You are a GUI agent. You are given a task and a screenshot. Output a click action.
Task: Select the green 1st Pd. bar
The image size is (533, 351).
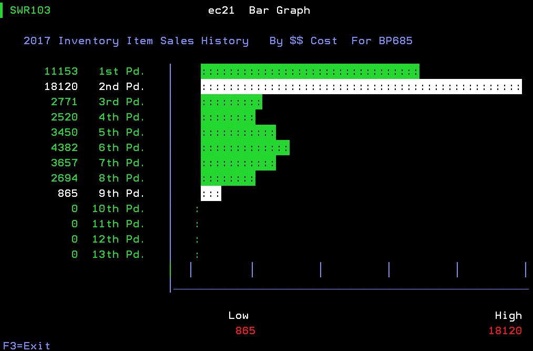pyautogui.click(x=310, y=72)
